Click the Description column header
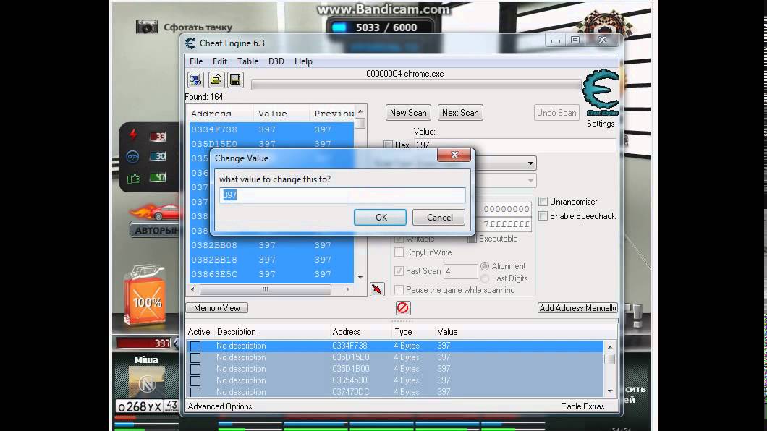 (237, 332)
